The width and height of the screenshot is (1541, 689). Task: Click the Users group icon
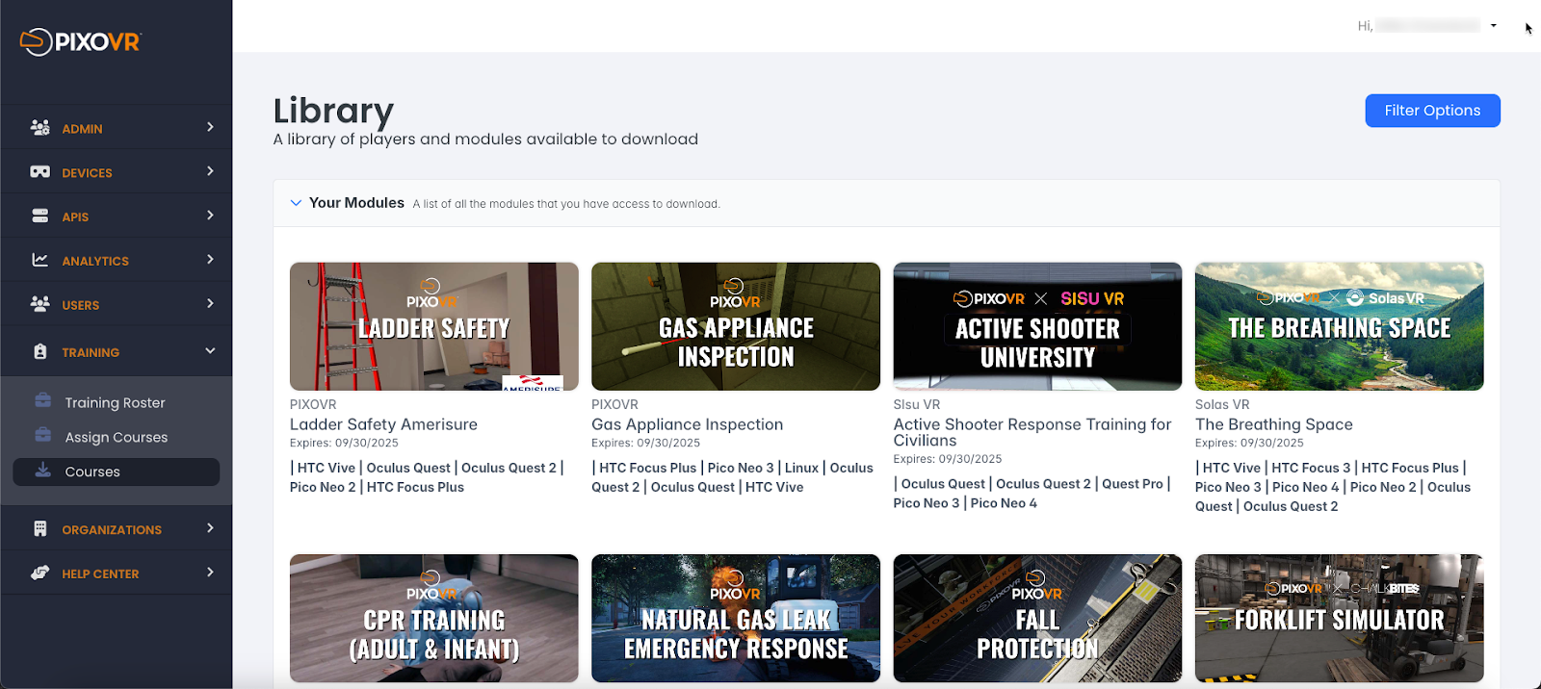[39, 304]
